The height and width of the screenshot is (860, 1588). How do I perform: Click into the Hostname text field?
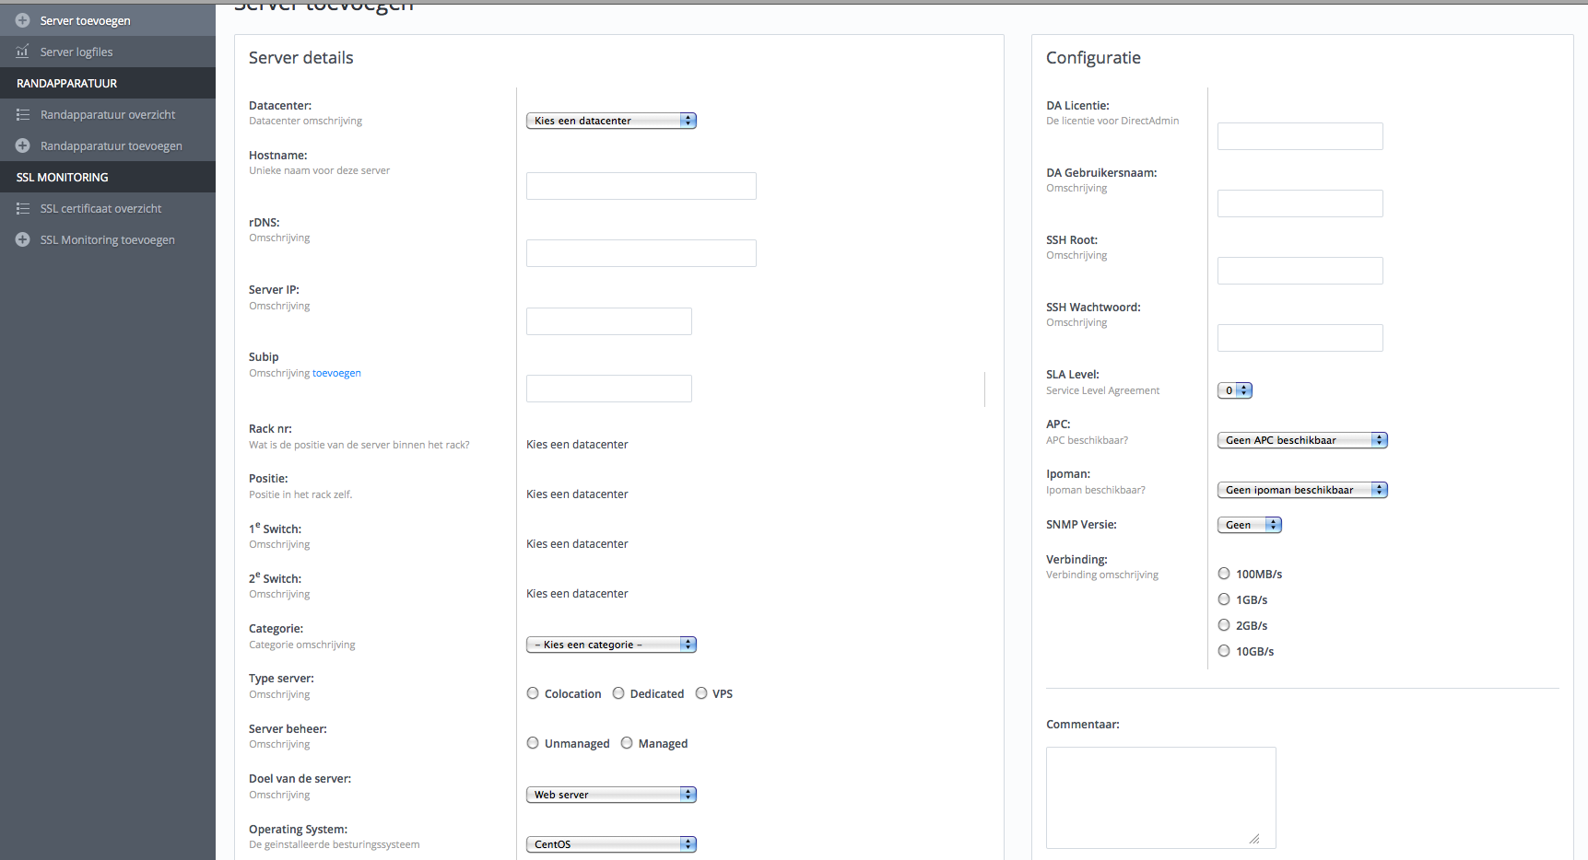tap(641, 186)
